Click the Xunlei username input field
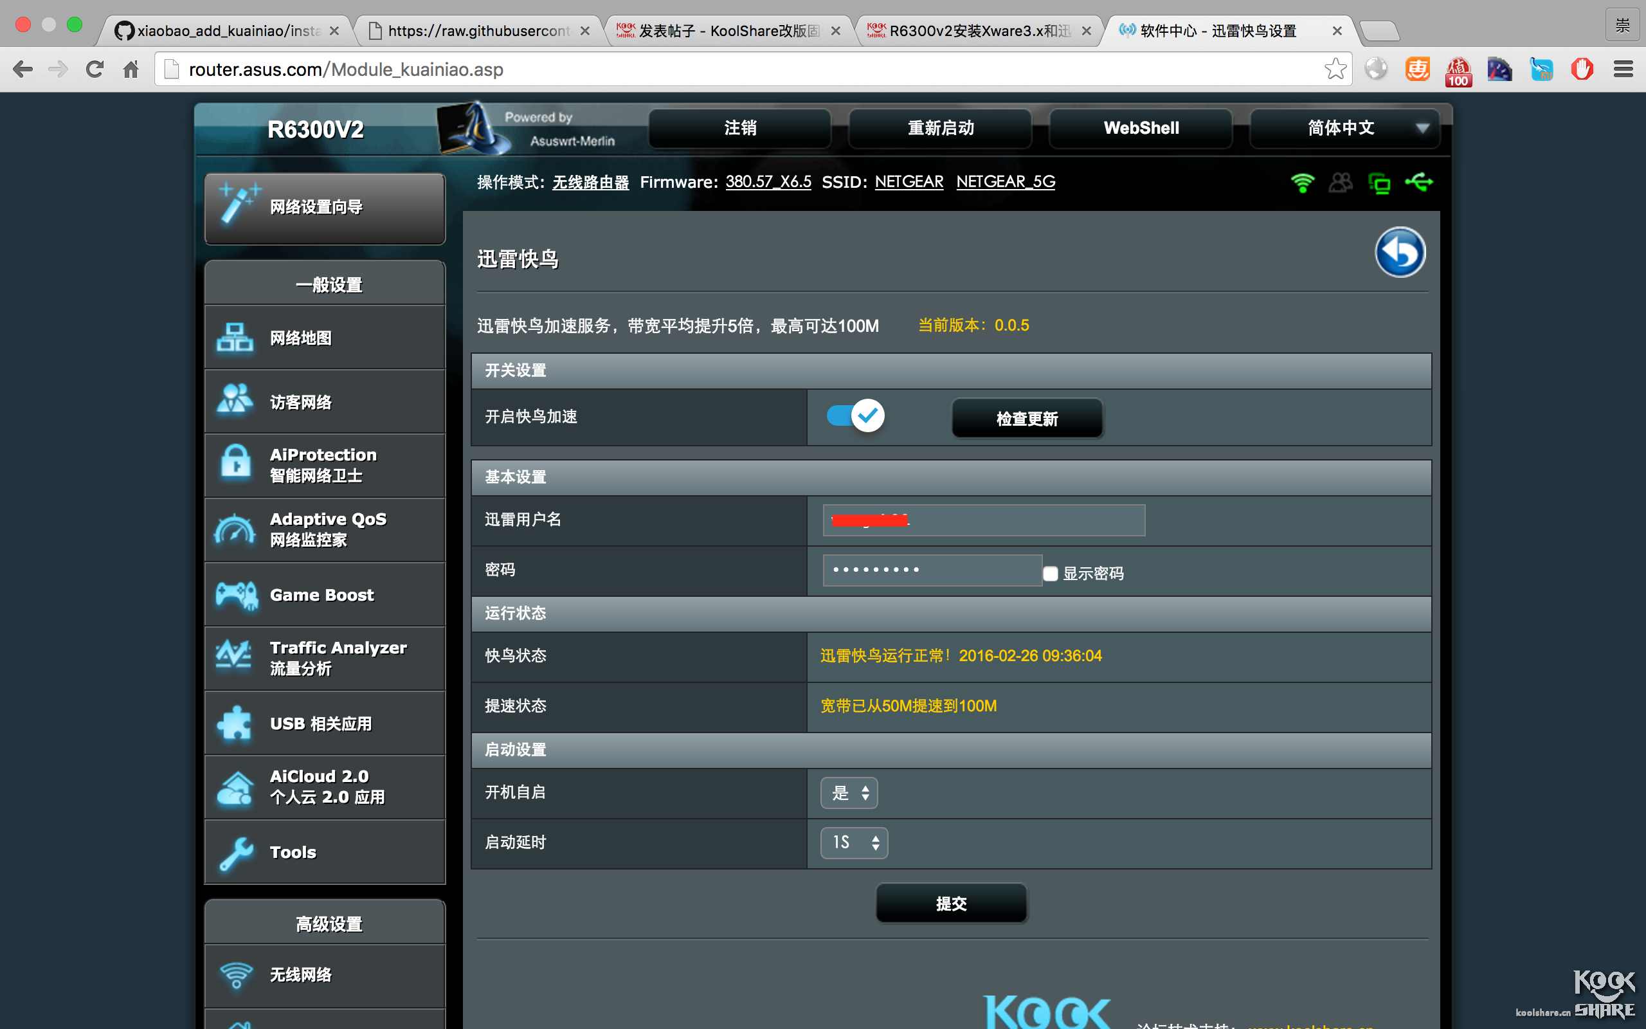Image resolution: width=1646 pixels, height=1029 pixels. 984,520
